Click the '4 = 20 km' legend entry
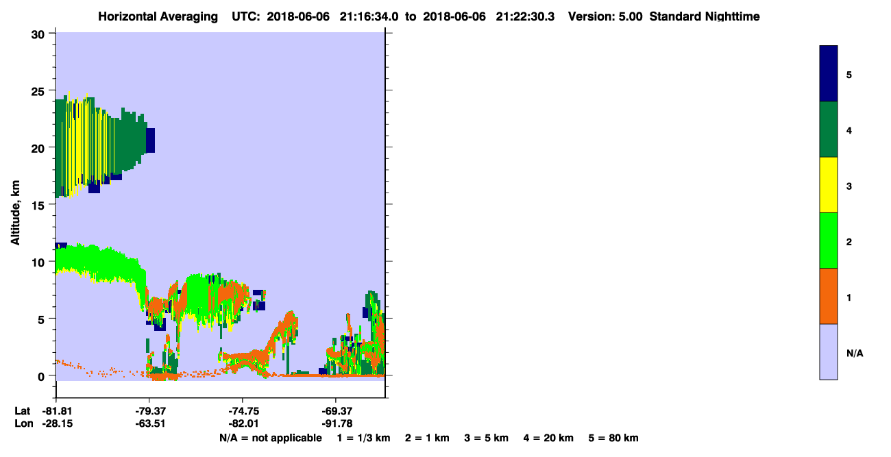This screenshot has width=891, height=457. [547, 438]
